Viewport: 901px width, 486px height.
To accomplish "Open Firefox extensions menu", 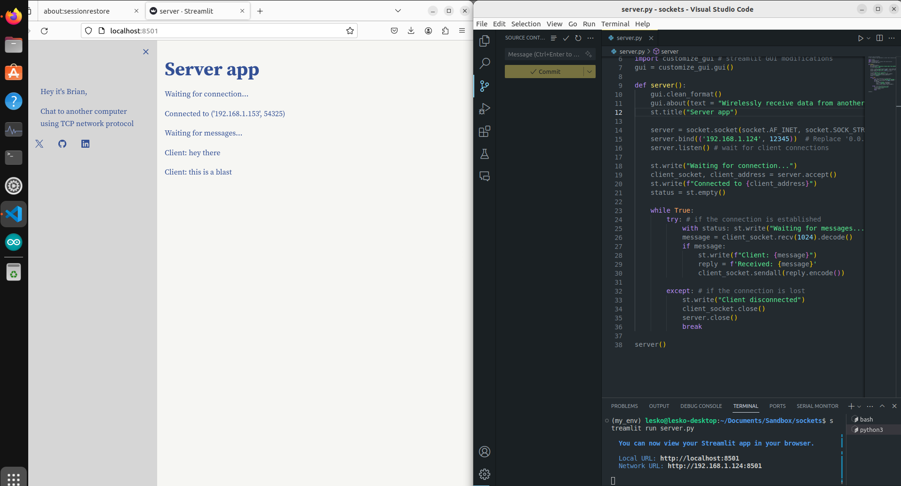I will (445, 31).
